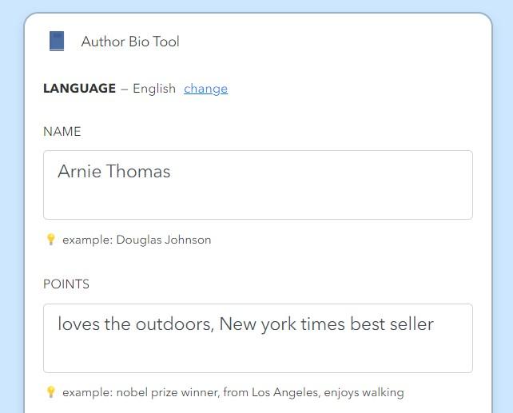Open the language change link
Viewport: 513px width, 413px height.
pos(205,89)
